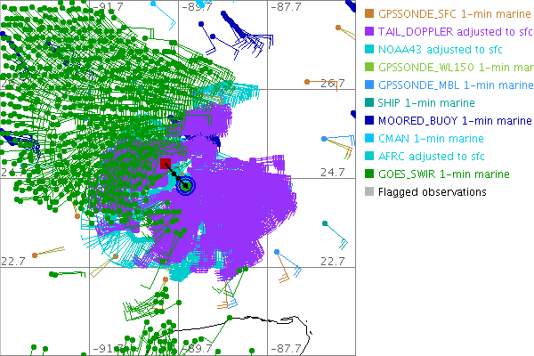Select the CMAN legend color square

(369, 138)
